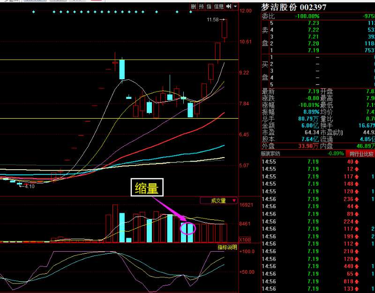Click the 16921 volume axis label
This screenshot has width=375, height=293.
tap(246, 205)
